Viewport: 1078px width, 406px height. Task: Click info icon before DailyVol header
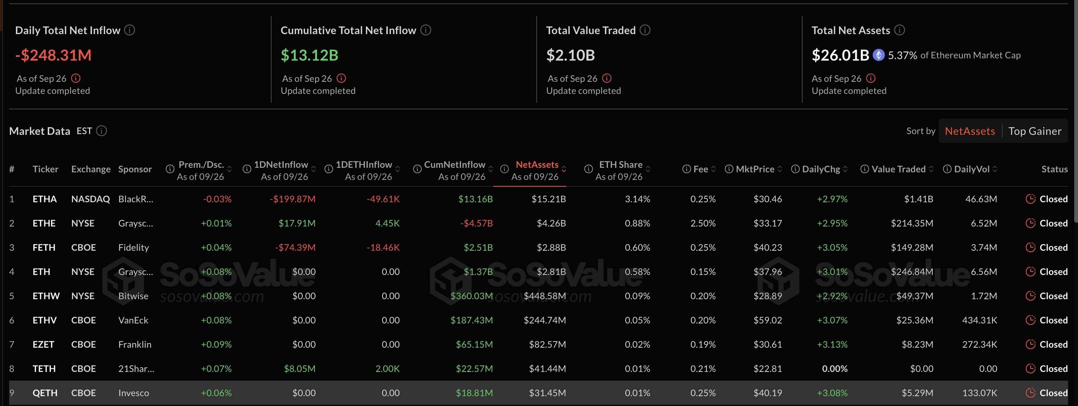tap(947, 169)
